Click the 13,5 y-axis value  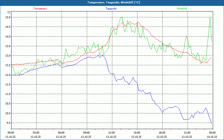[8, 46]
